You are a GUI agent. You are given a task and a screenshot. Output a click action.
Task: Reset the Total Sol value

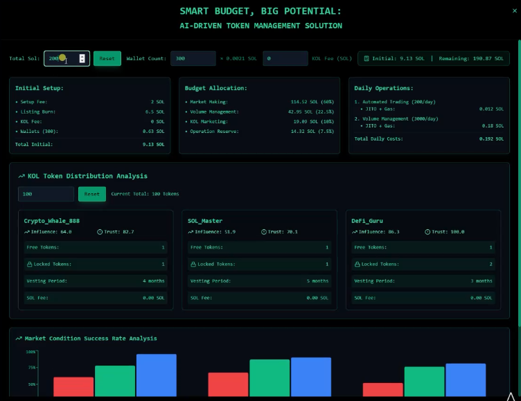(x=107, y=58)
